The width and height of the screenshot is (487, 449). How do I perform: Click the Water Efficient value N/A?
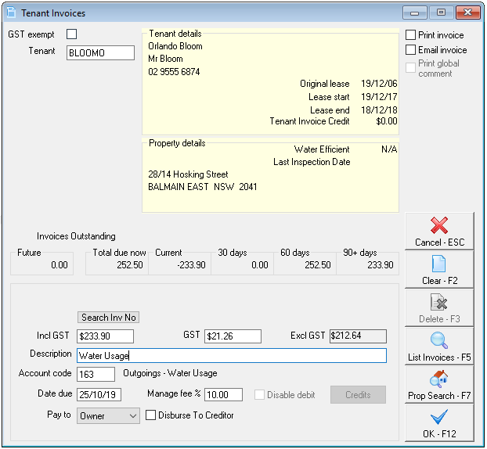pyautogui.click(x=389, y=149)
